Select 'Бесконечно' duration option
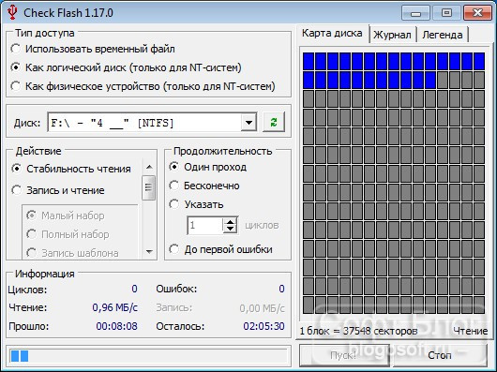This screenshot has width=497, height=372. (204, 186)
